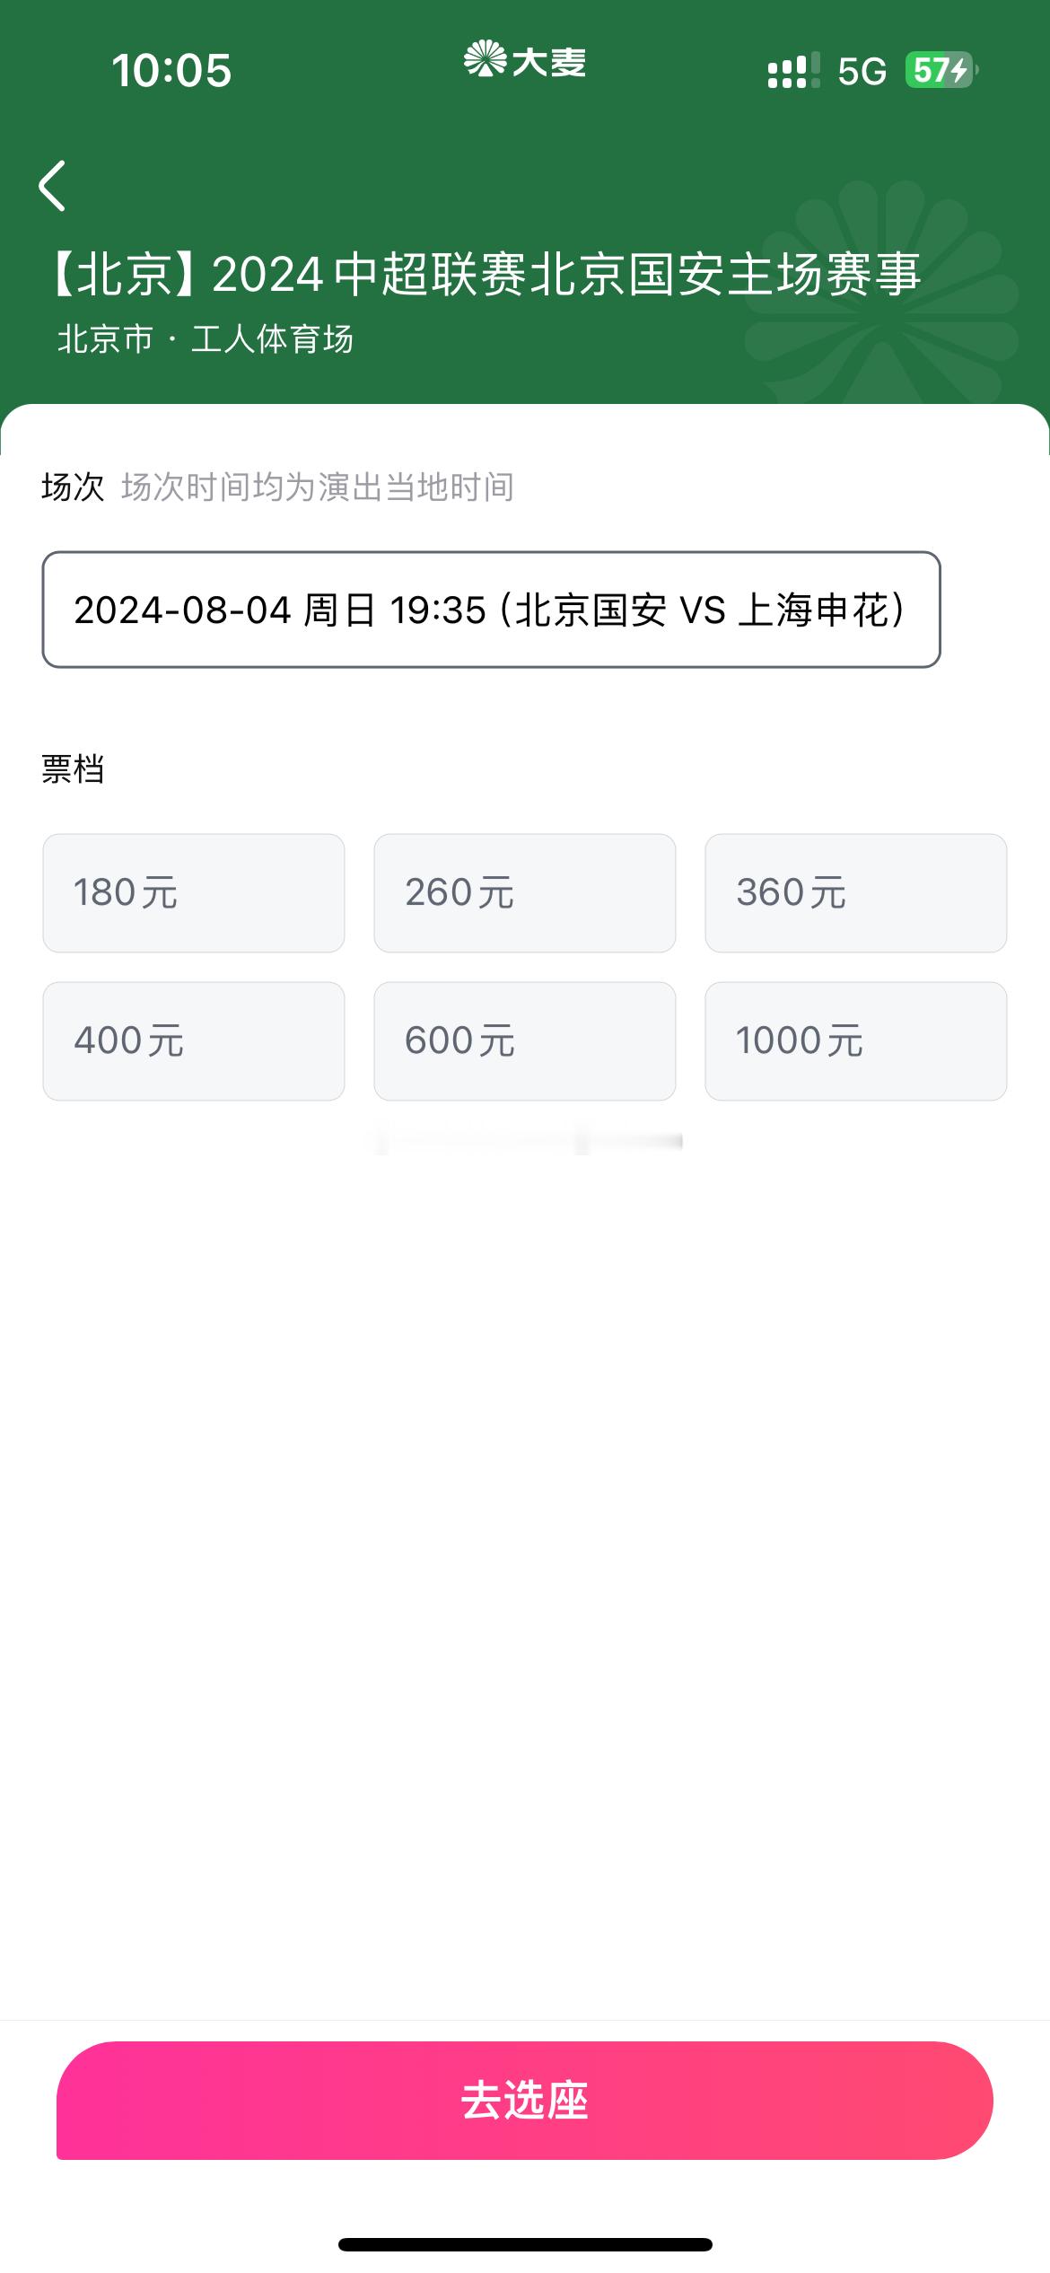Tap the home indicator bar
This screenshot has height=2273, width=1050.
coord(525,2245)
